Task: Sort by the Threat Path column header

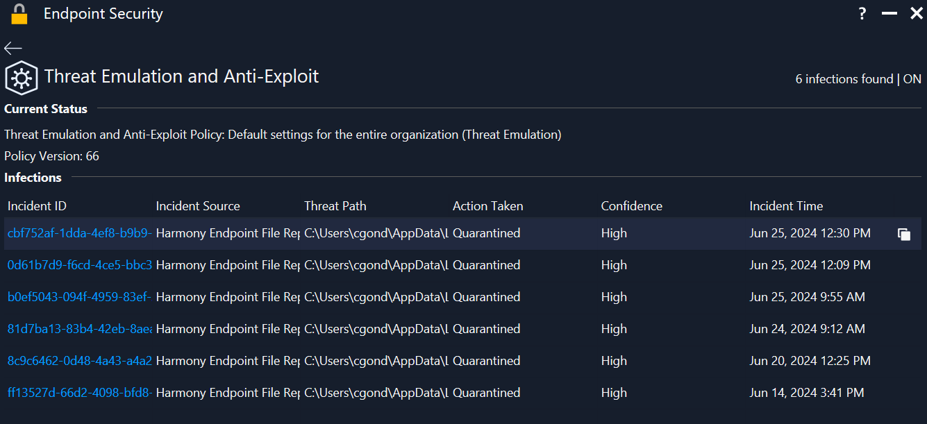Action: click(335, 206)
